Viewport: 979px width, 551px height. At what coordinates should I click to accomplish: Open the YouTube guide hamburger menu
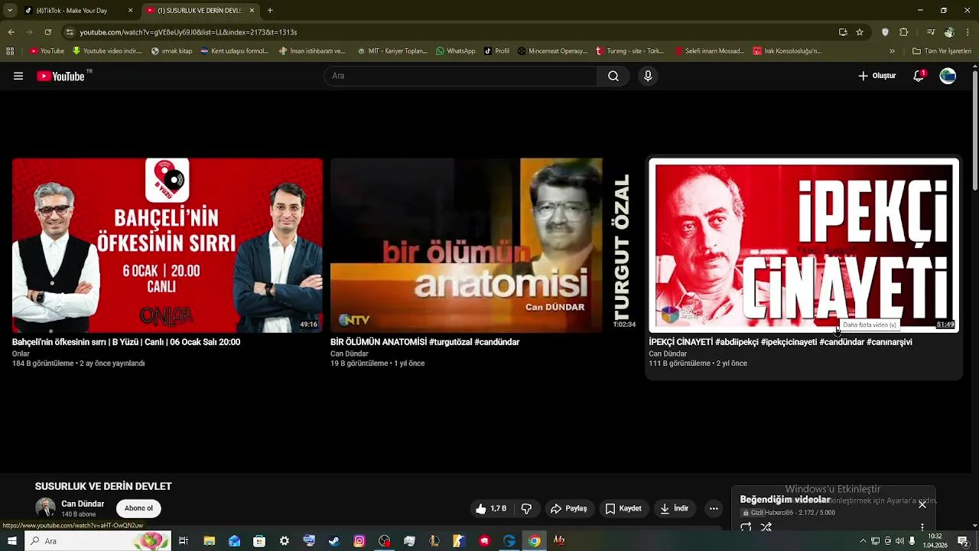tap(18, 76)
